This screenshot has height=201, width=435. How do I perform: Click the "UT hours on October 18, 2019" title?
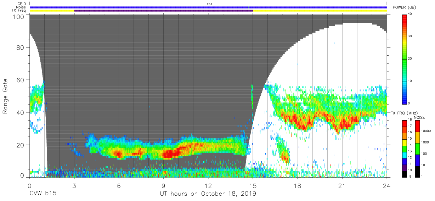pyautogui.click(x=208, y=194)
